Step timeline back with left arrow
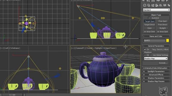Screen dimensions: 172x96 pos(1,95)
